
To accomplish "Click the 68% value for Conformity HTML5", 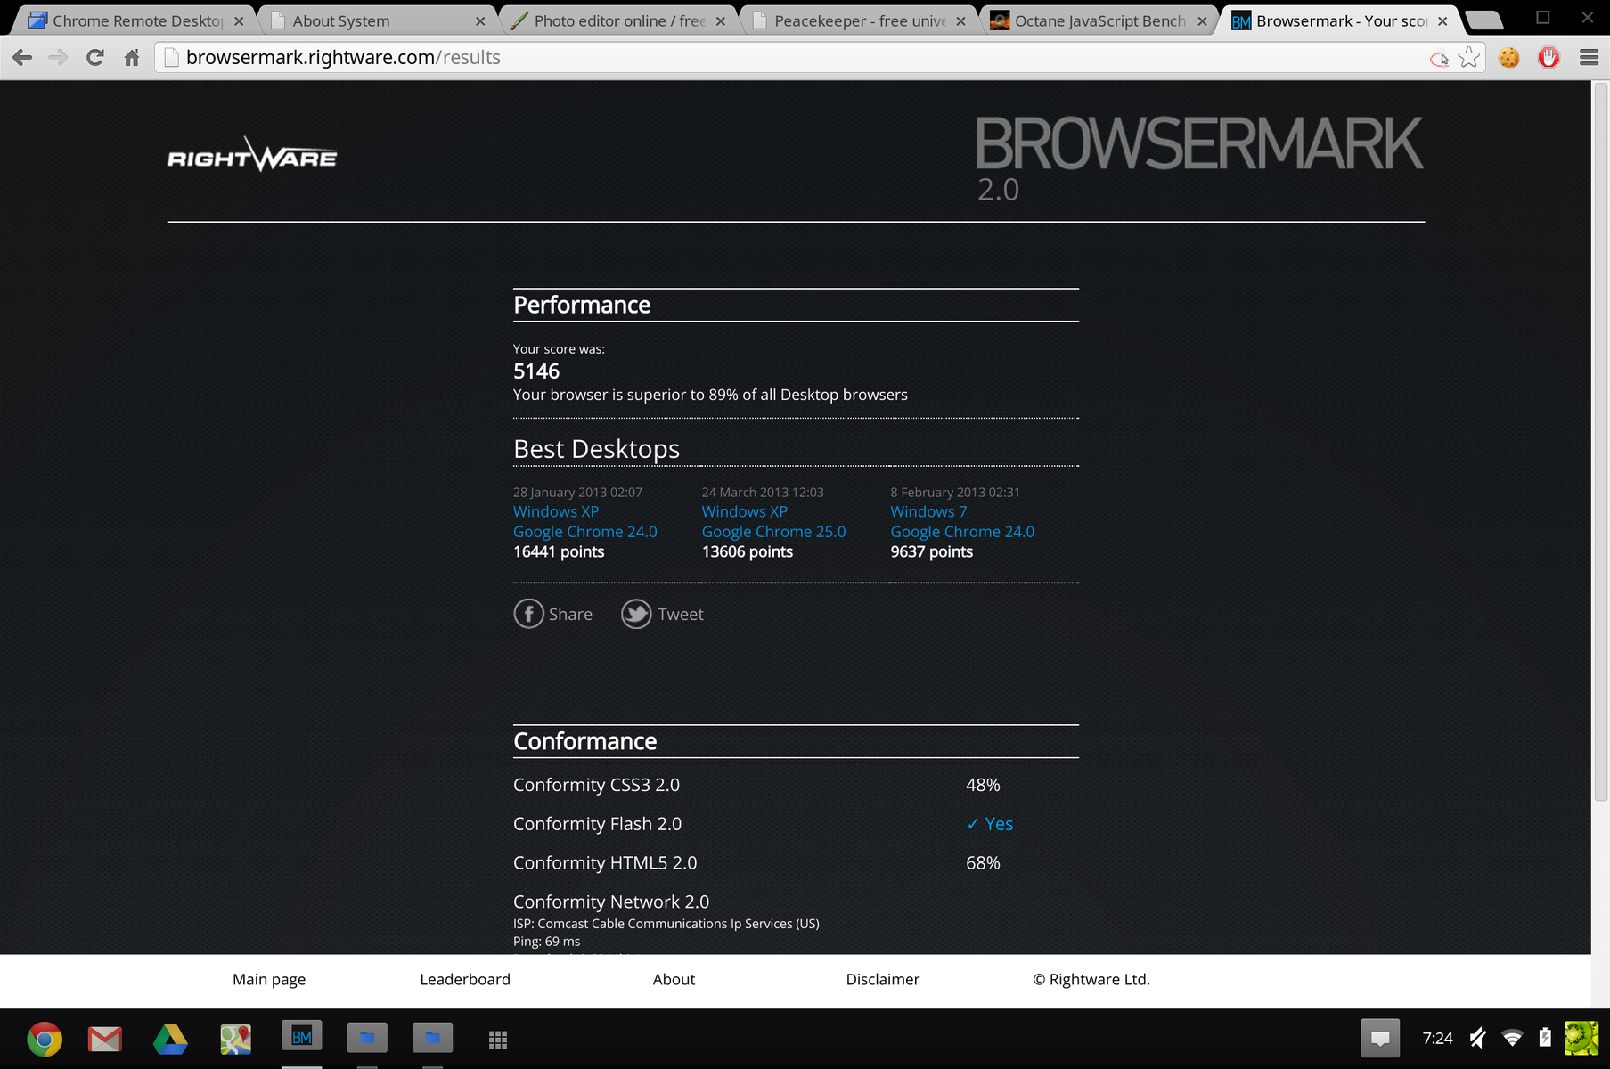I will tap(983, 863).
